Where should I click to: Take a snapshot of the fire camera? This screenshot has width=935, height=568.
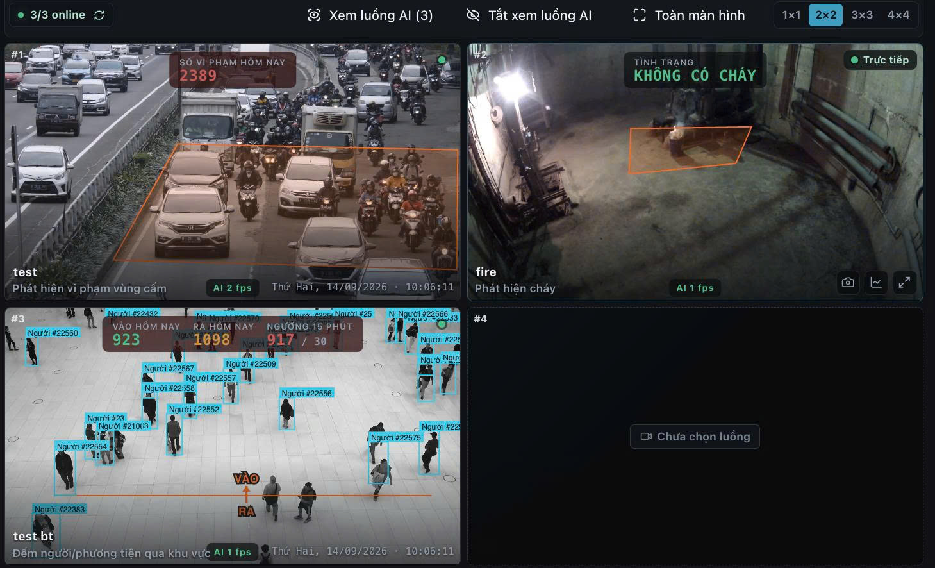[848, 282]
